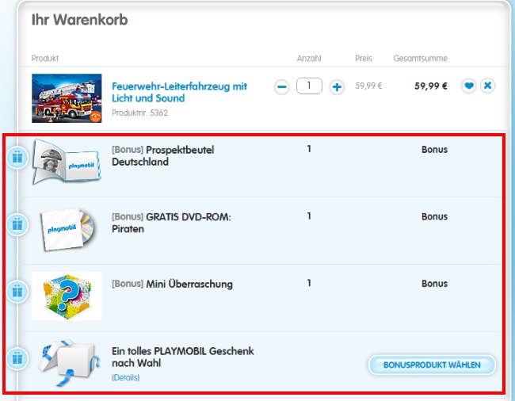Increase quantity with the plus button
Image resolution: width=515 pixels, height=401 pixels.
(x=337, y=87)
